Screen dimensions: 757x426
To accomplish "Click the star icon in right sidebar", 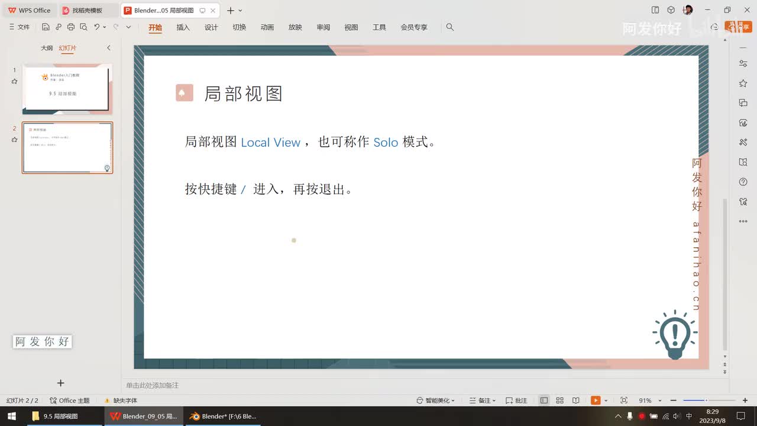I will [743, 83].
